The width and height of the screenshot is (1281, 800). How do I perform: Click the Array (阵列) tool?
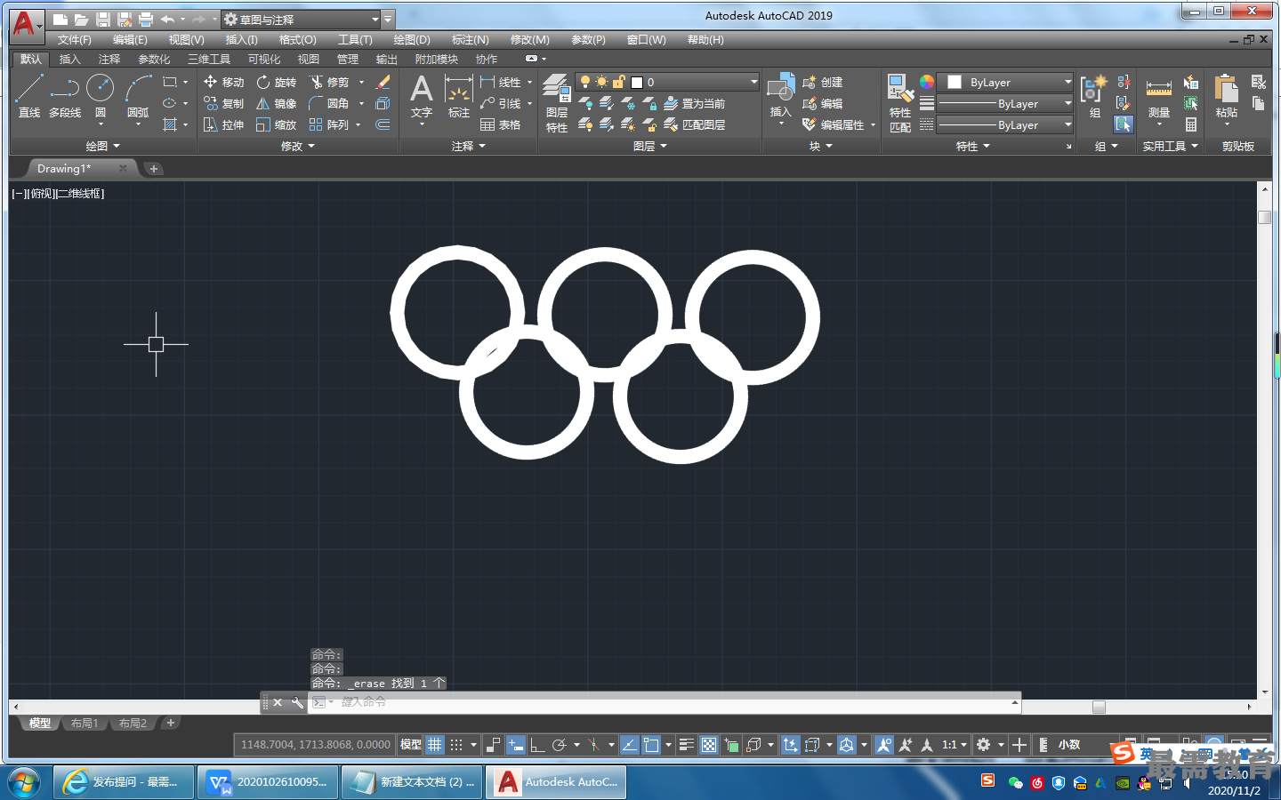328,124
